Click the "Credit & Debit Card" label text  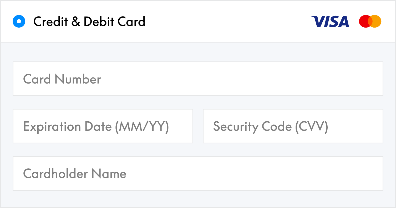(x=89, y=22)
